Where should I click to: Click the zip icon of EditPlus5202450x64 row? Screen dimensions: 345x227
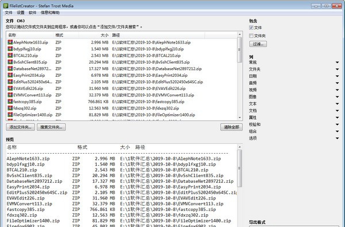point(10,81)
